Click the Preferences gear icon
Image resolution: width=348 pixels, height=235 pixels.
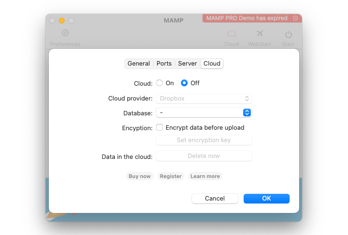pos(66,33)
